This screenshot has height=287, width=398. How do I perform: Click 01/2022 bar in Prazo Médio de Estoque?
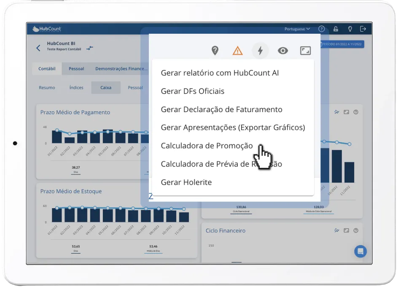click(57, 215)
